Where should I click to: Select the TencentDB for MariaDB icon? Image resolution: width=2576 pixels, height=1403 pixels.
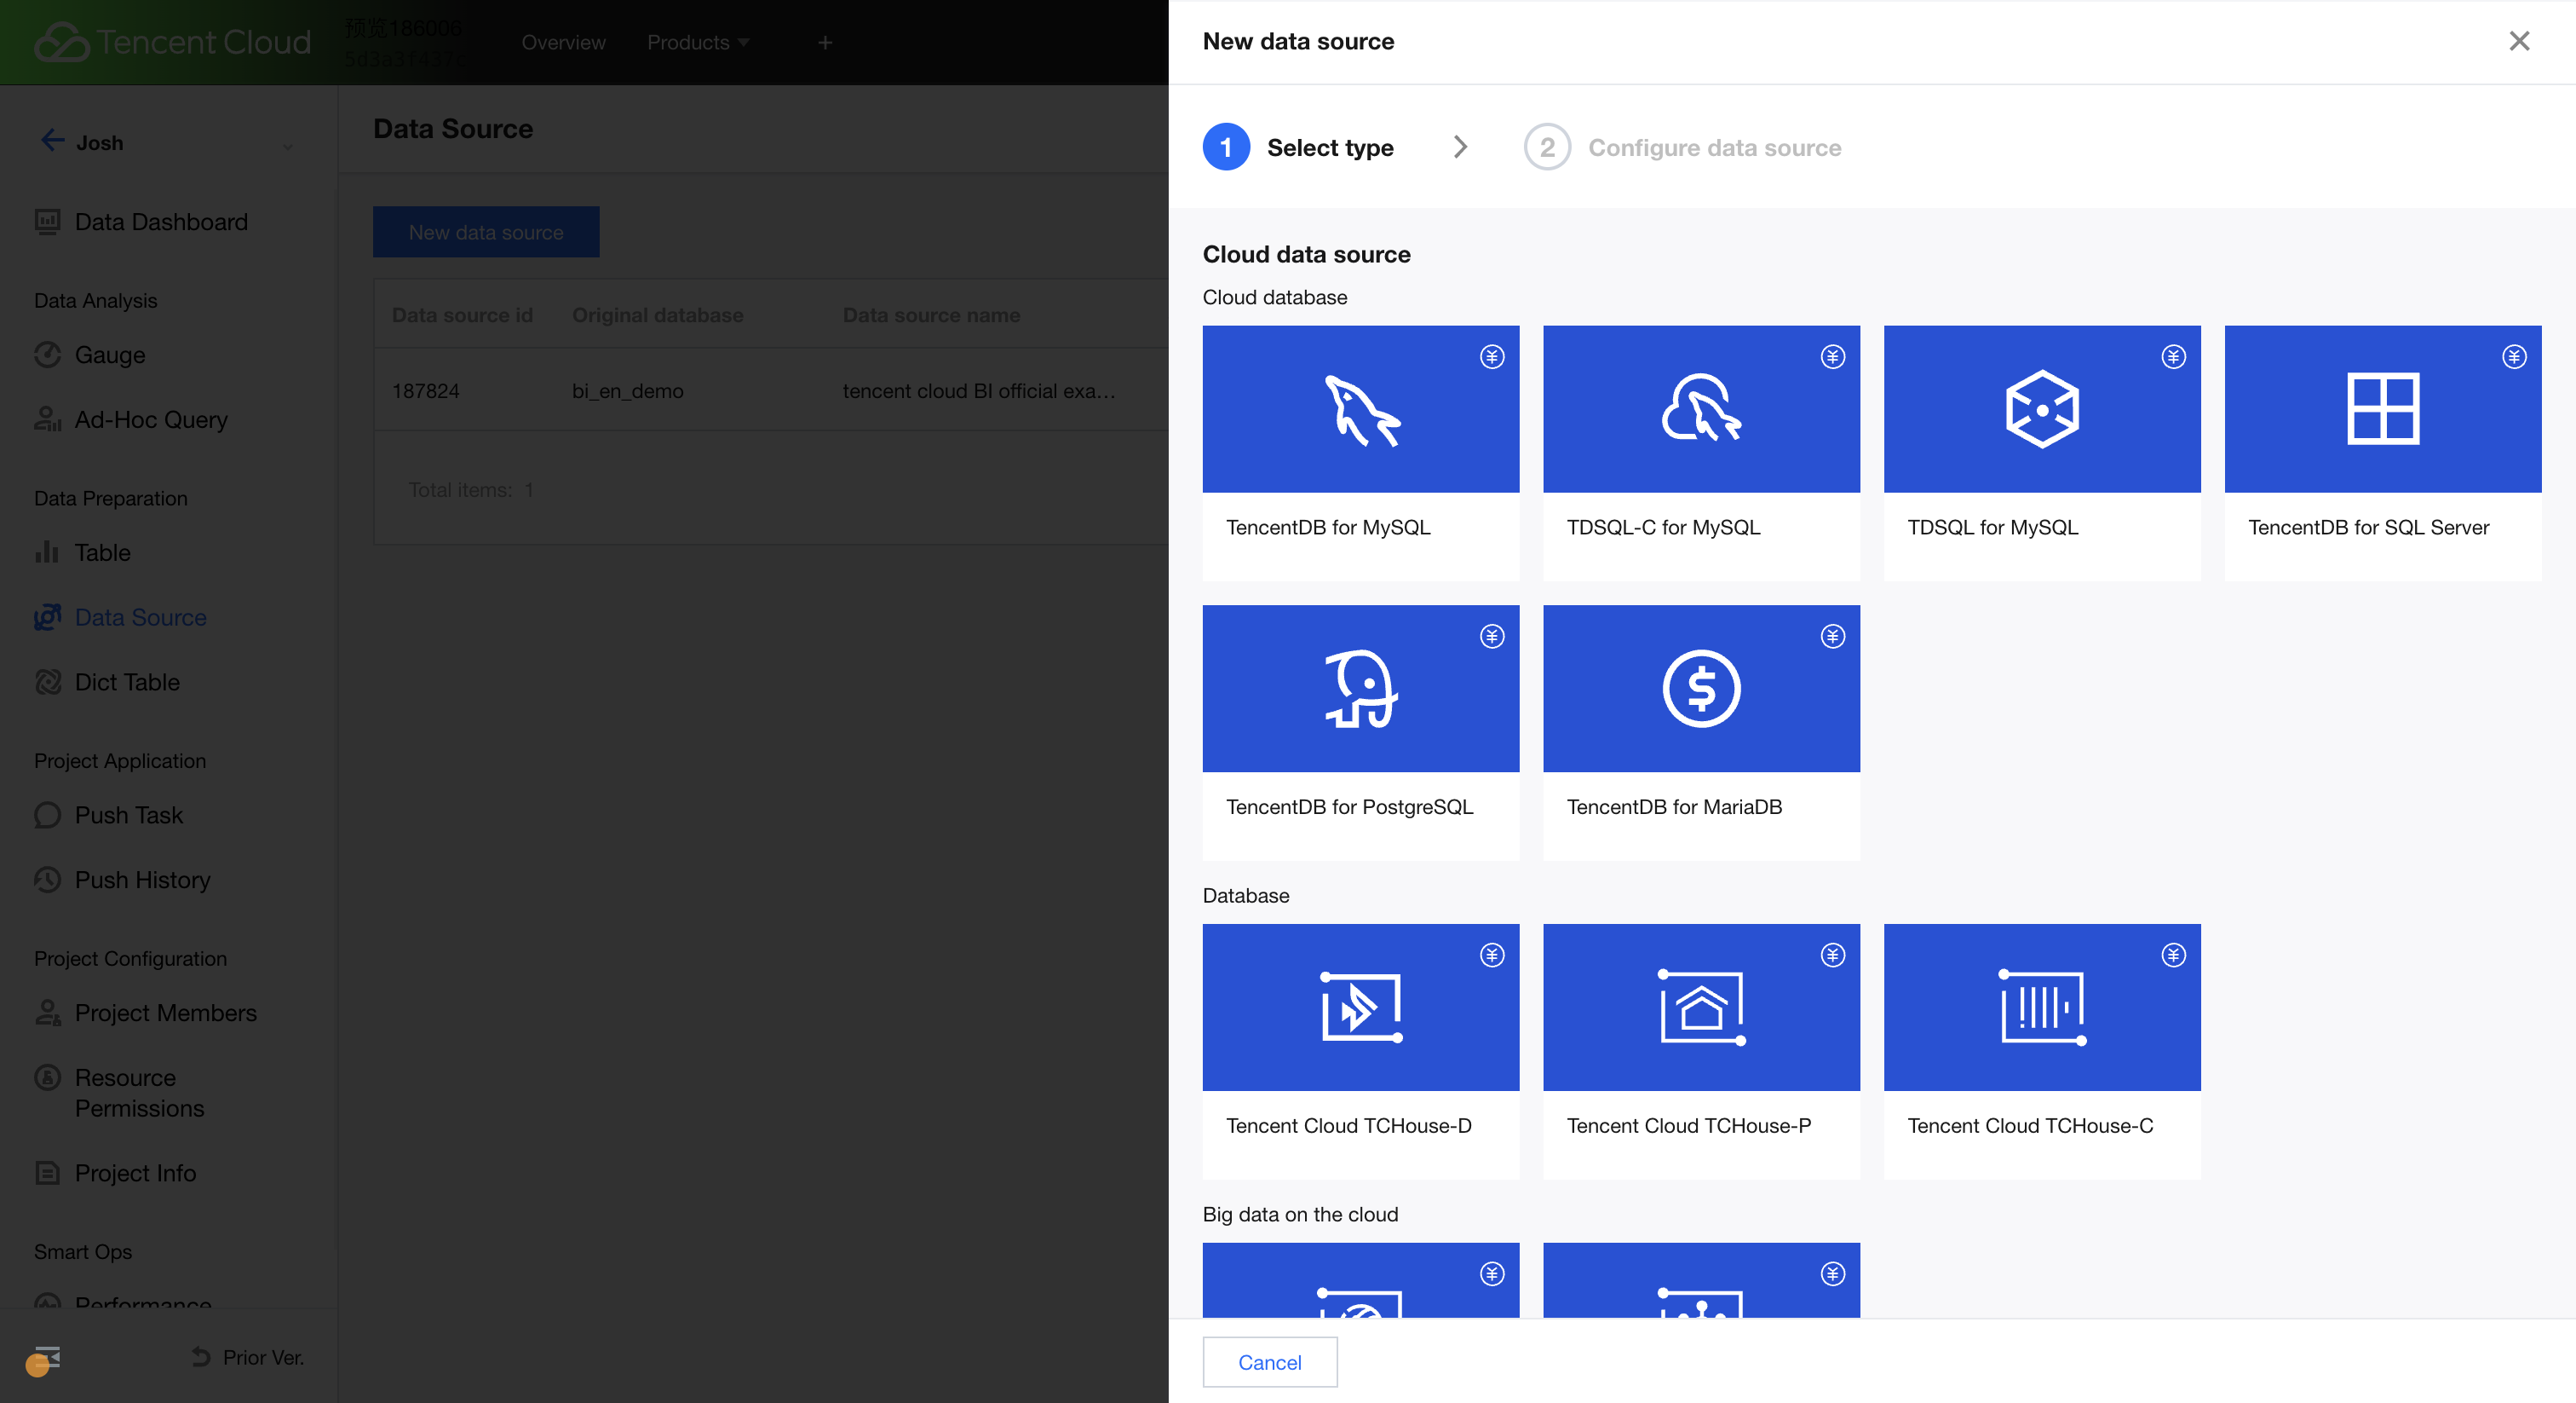tap(1700, 689)
